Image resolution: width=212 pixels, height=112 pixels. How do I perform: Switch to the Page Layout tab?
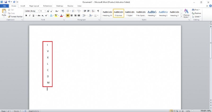(x=34, y=6)
